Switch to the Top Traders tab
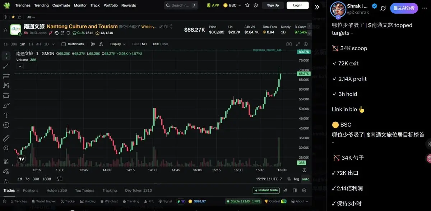 click(84, 191)
